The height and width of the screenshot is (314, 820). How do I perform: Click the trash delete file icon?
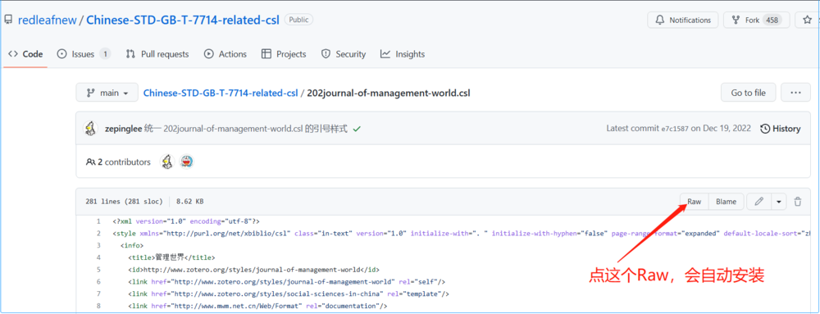pos(798,202)
